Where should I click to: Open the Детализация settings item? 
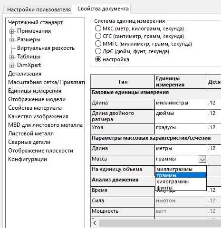25,74
